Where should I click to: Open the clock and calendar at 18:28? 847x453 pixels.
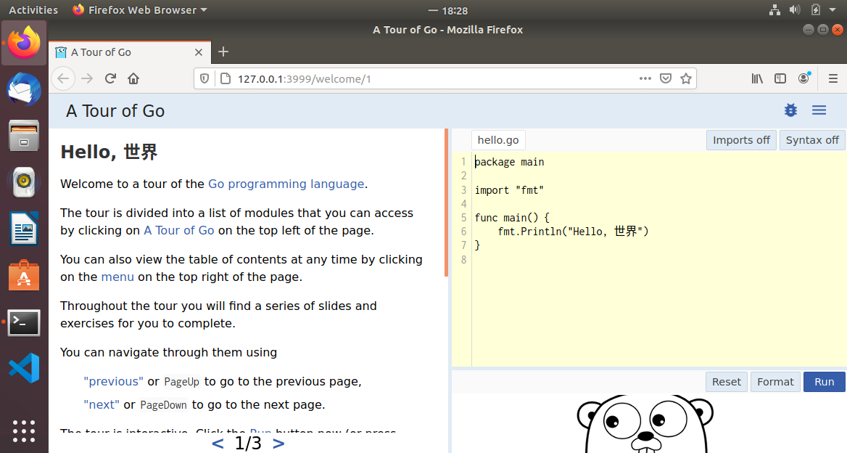coord(448,10)
